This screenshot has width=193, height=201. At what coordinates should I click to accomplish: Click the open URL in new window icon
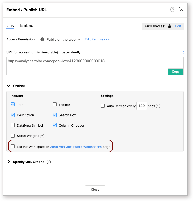[x=182, y=52]
